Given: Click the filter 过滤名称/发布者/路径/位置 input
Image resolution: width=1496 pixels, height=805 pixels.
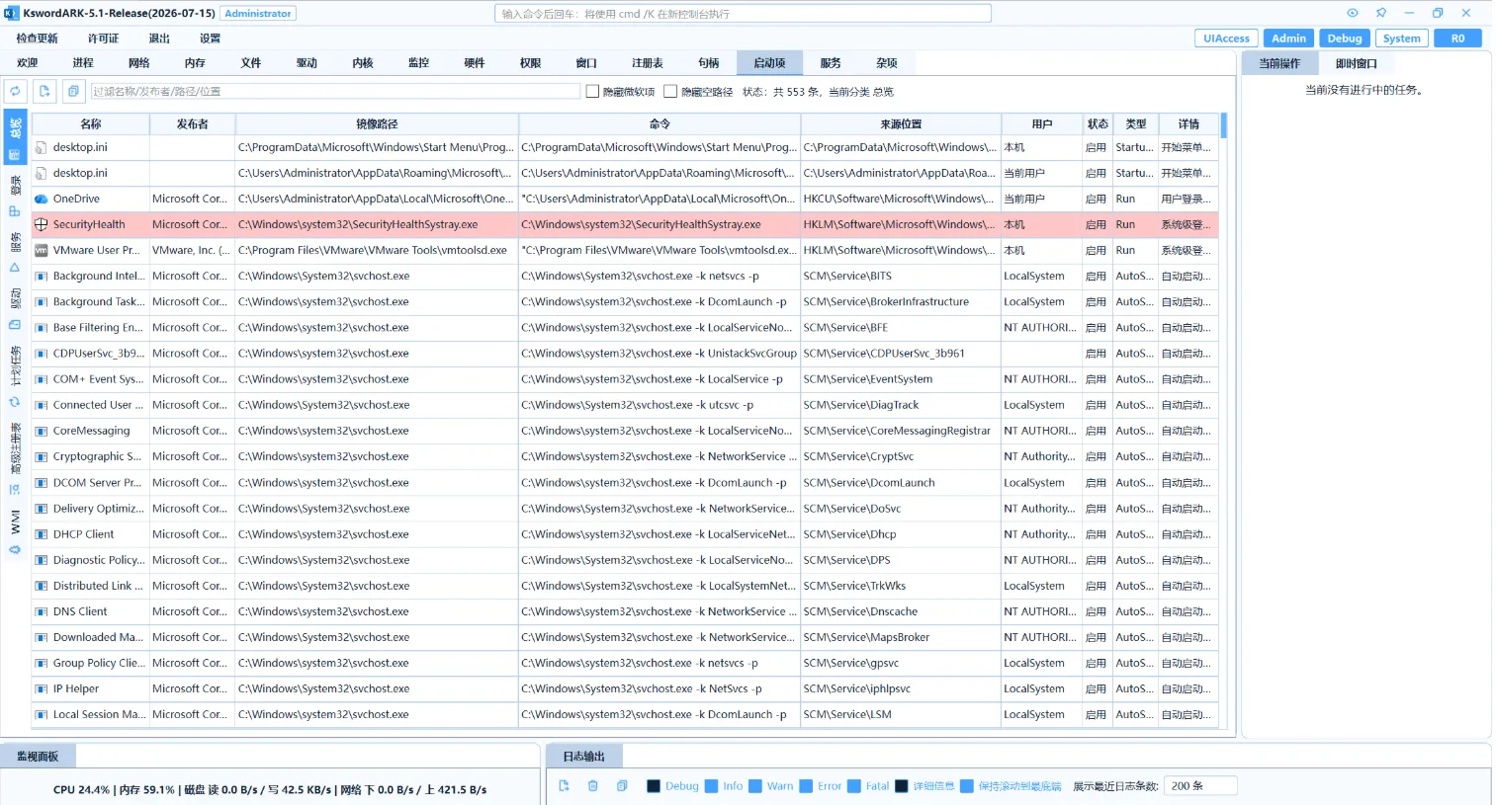Looking at the screenshot, I should coord(335,91).
